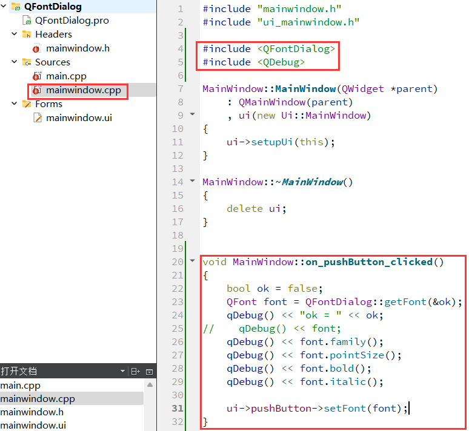Click line number 22 in the gutter
469x431 pixels.
[178, 288]
